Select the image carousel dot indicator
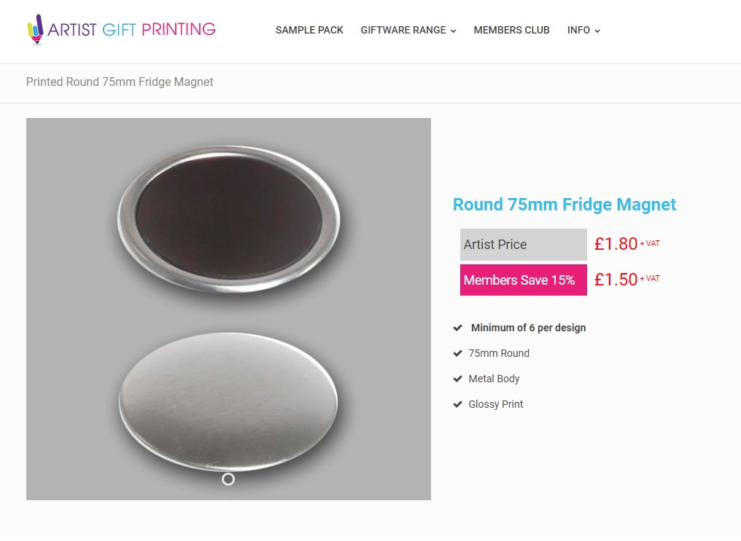The height and width of the screenshot is (541, 741). pos(228,479)
